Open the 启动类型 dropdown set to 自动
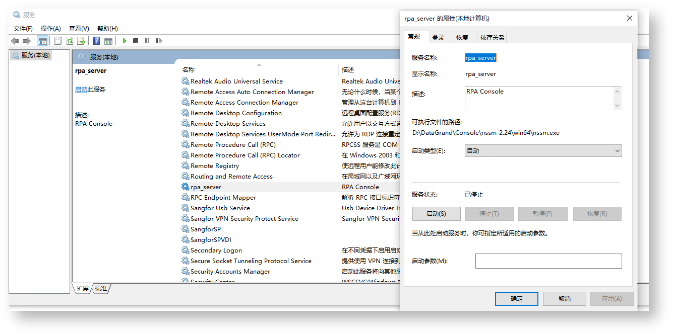Image resolution: width=673 pixels, height=335 pixels. pyautogui.click(x=543, y=151)
